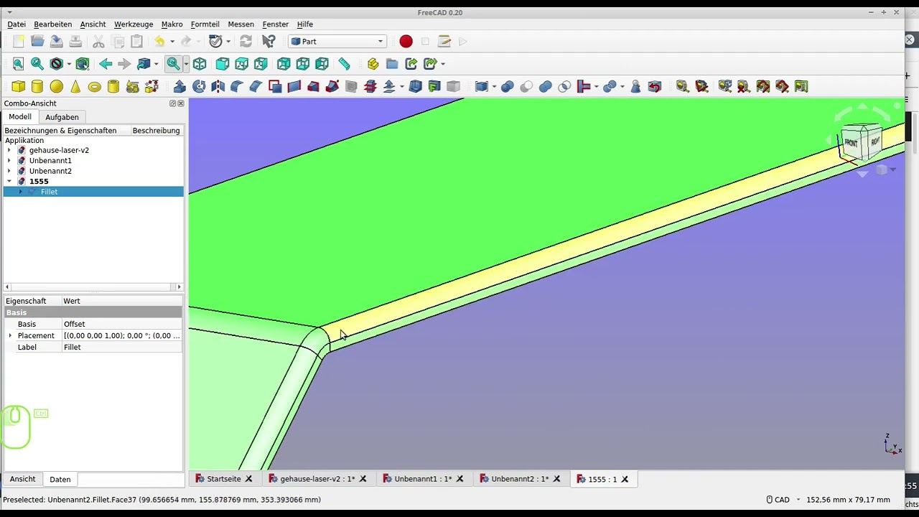Screen dimensions: 919x517
Task: Create a torus primitive
Action: coord(95,87)
